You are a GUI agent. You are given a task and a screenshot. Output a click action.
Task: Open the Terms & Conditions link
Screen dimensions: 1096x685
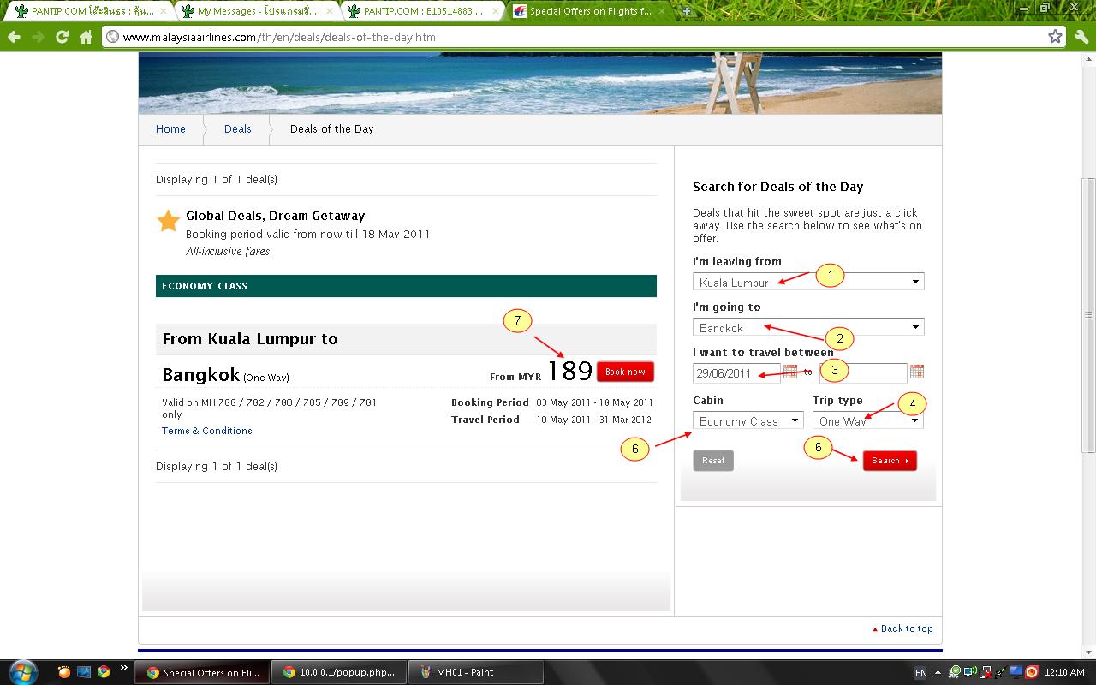tap(207, 431)
